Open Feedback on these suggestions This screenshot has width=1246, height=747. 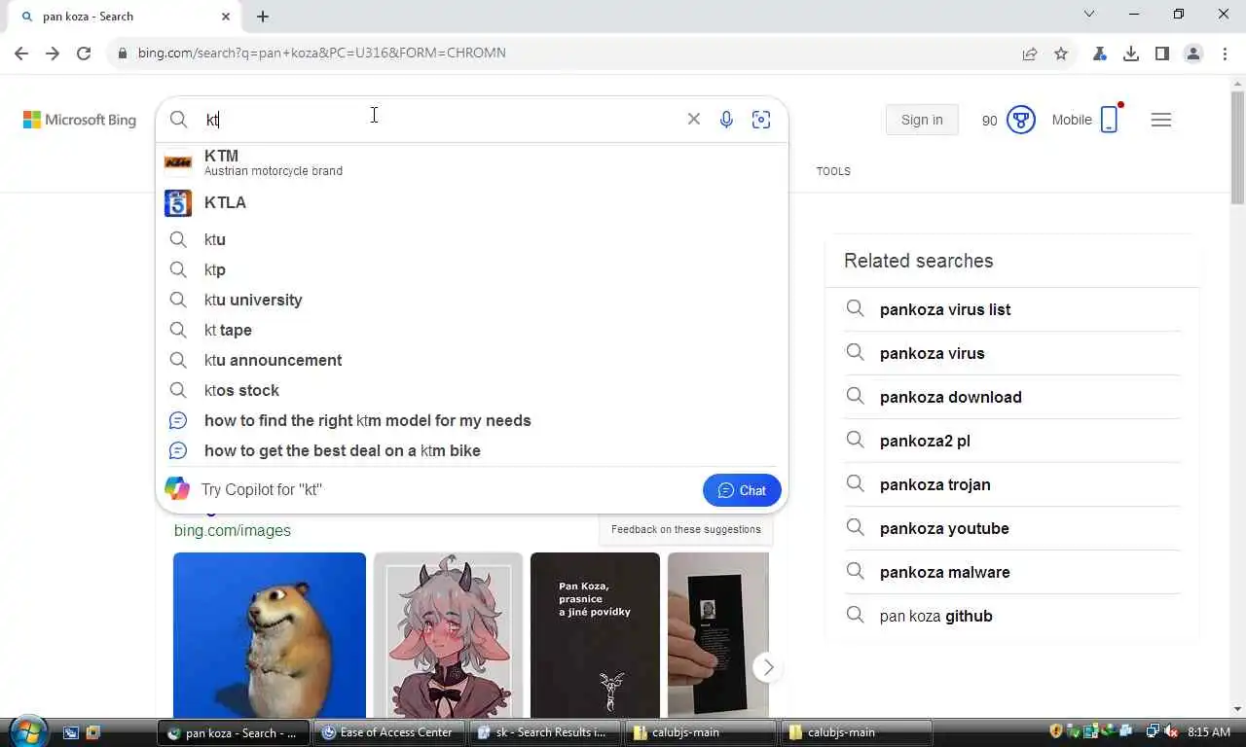[x=686, y=529]
